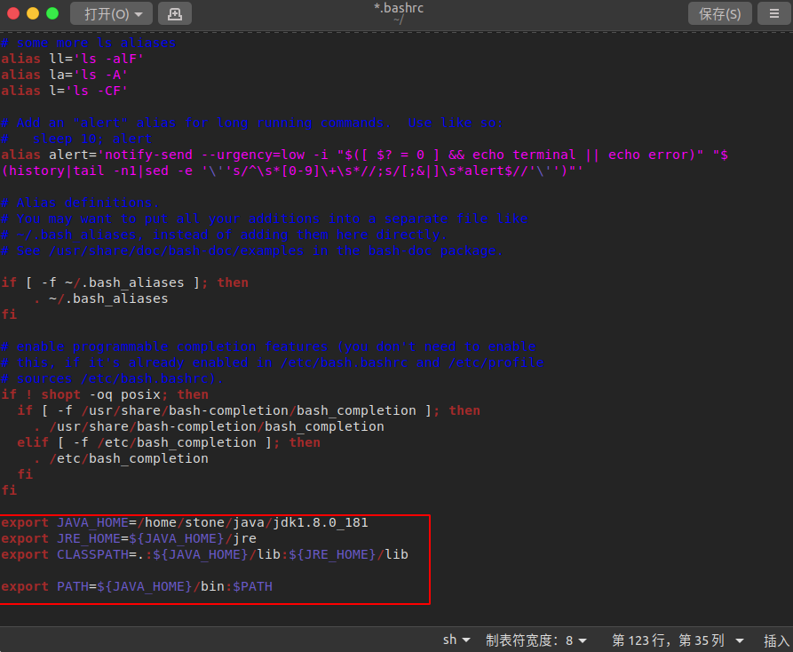Close the gedit window with the red button
793x652 pixels.
(13, 13)
